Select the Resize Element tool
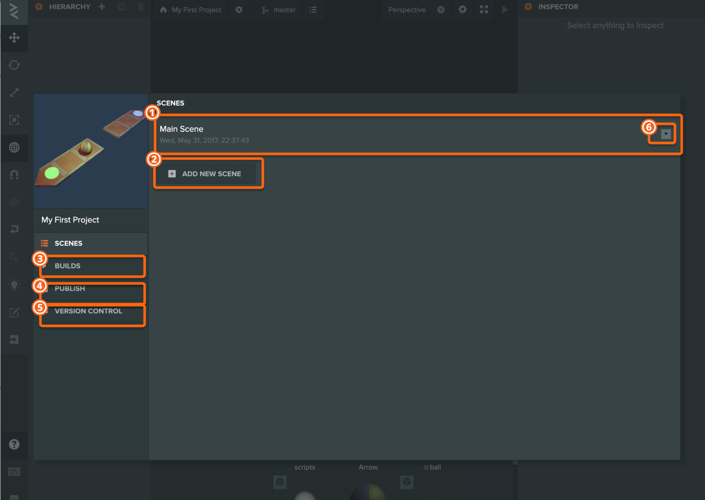The height and width of the screenshot is (500, 705). point(14,120)
